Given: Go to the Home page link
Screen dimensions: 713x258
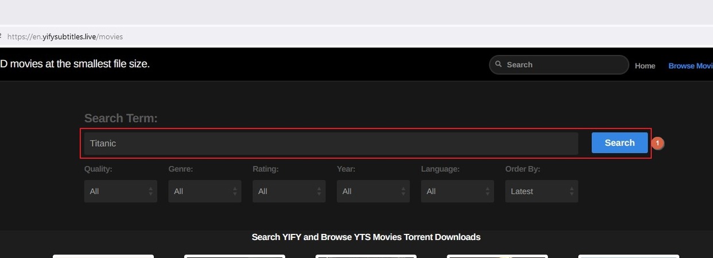Looking at the screenshot, I should tap(645, 66).
